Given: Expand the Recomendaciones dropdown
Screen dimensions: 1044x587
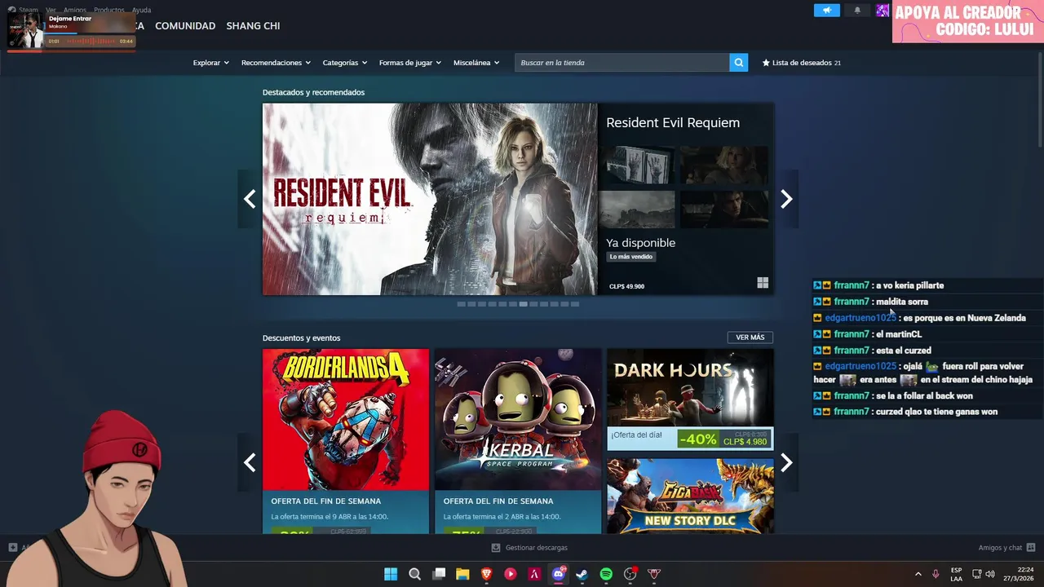Looking at the screenshot, I should point(276,63).
